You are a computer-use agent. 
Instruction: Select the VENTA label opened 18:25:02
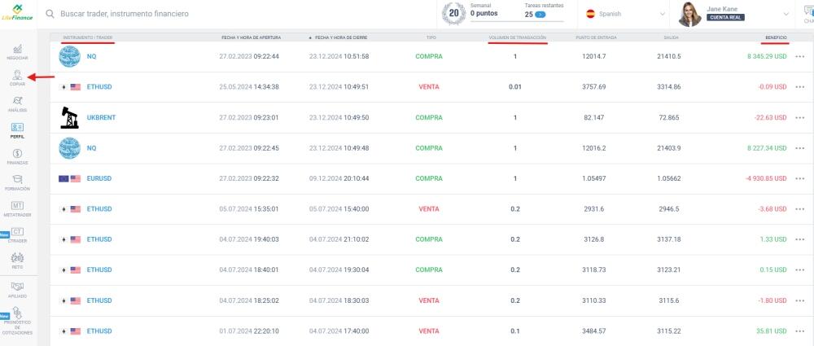[429, 300]
